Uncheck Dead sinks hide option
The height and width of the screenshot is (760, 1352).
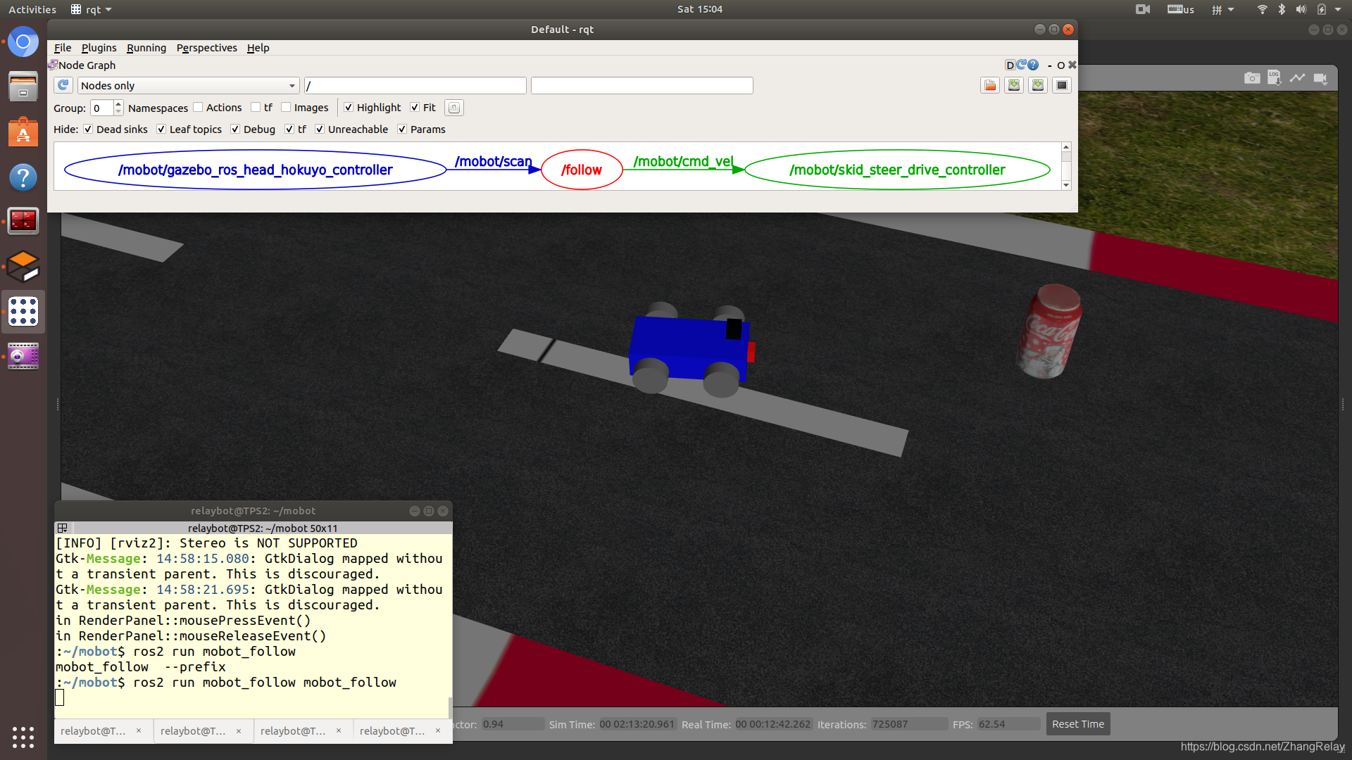[x=88, y=129]
